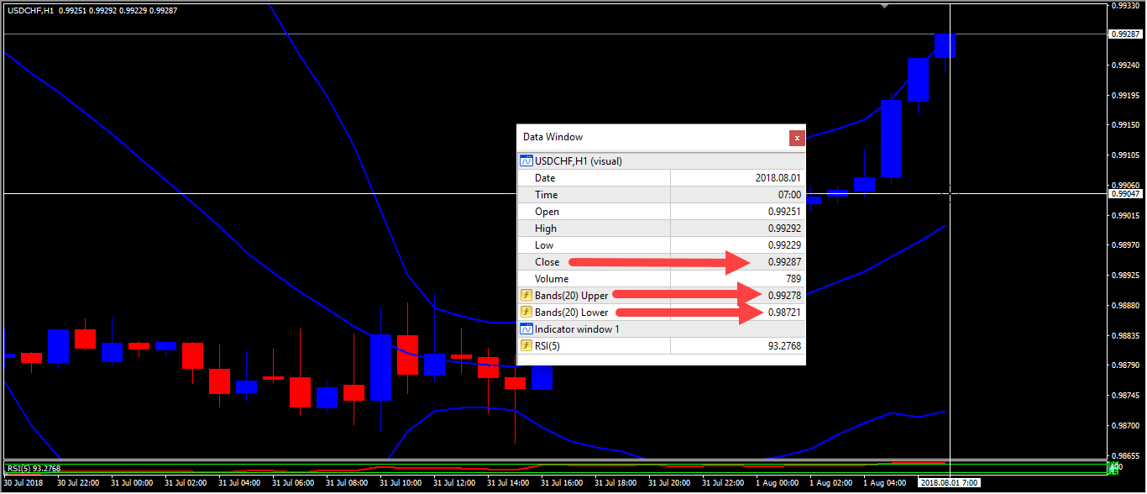Click the Bands(20) Upper value 0.99278
1147x494 pixels.
[785, 296]
